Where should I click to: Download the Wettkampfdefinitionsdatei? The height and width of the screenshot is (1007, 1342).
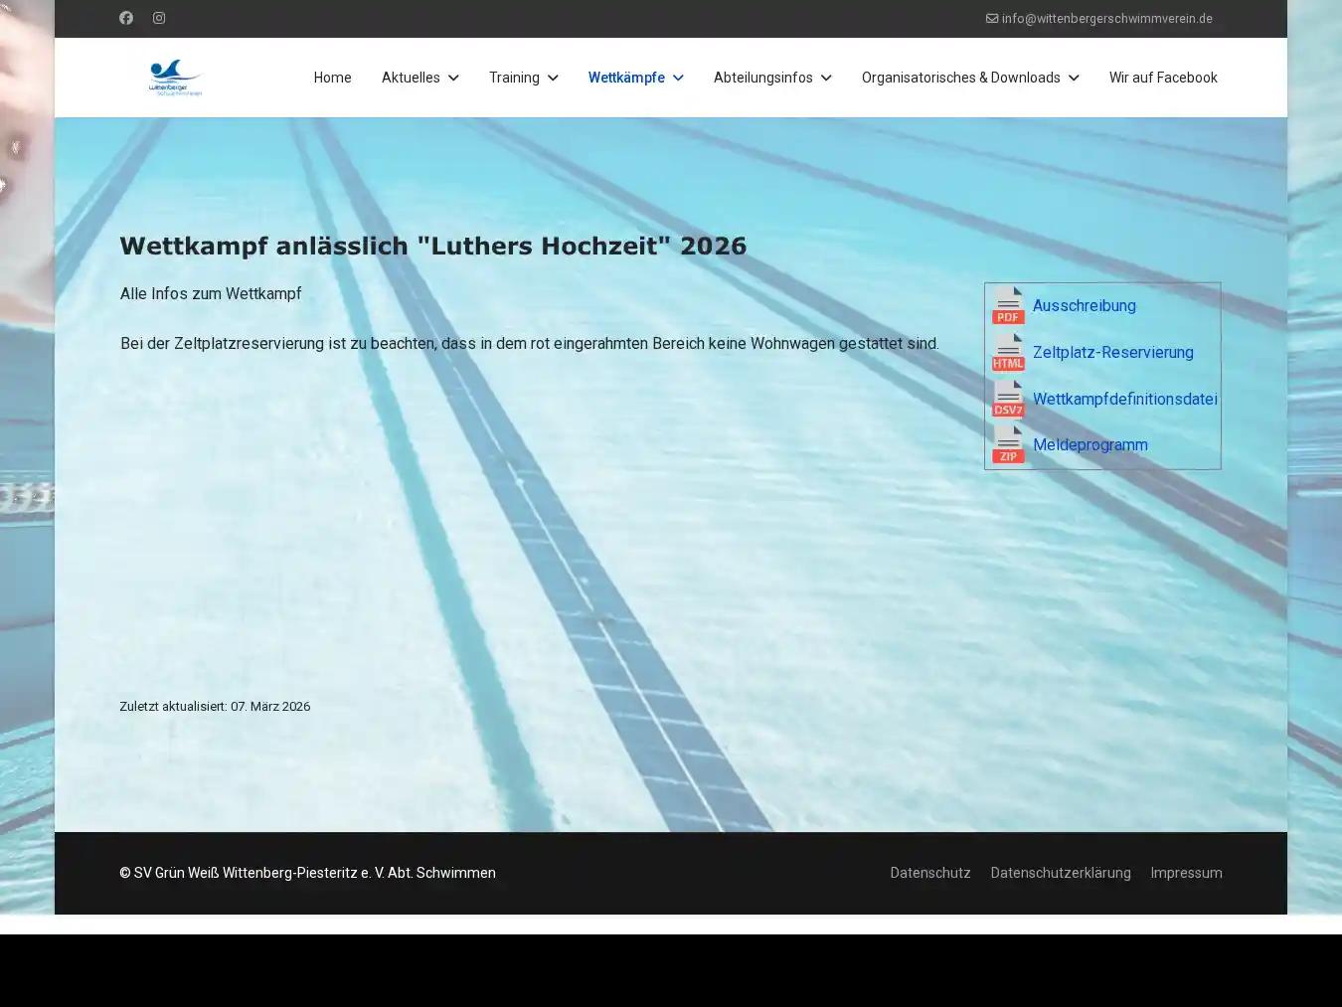(1125, 399)
